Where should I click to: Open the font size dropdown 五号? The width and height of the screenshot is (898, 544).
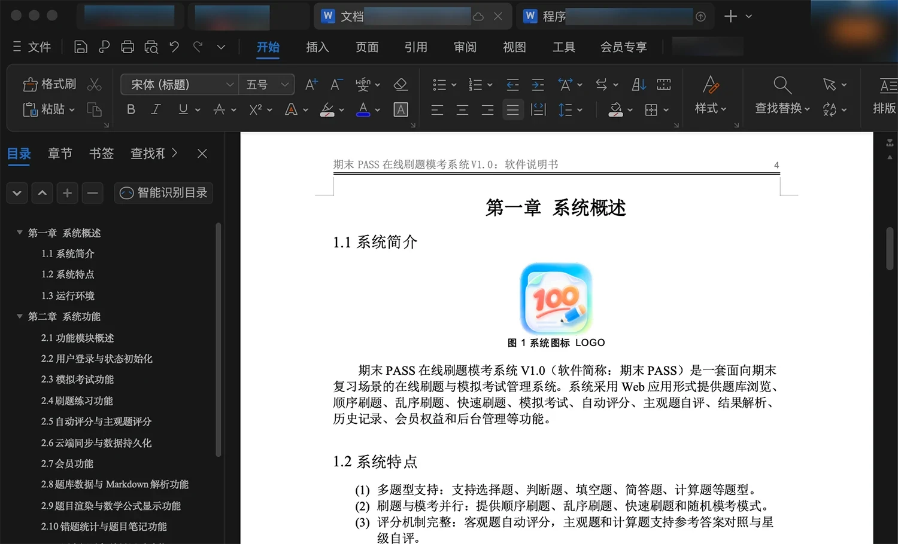(x=266, y=85)
